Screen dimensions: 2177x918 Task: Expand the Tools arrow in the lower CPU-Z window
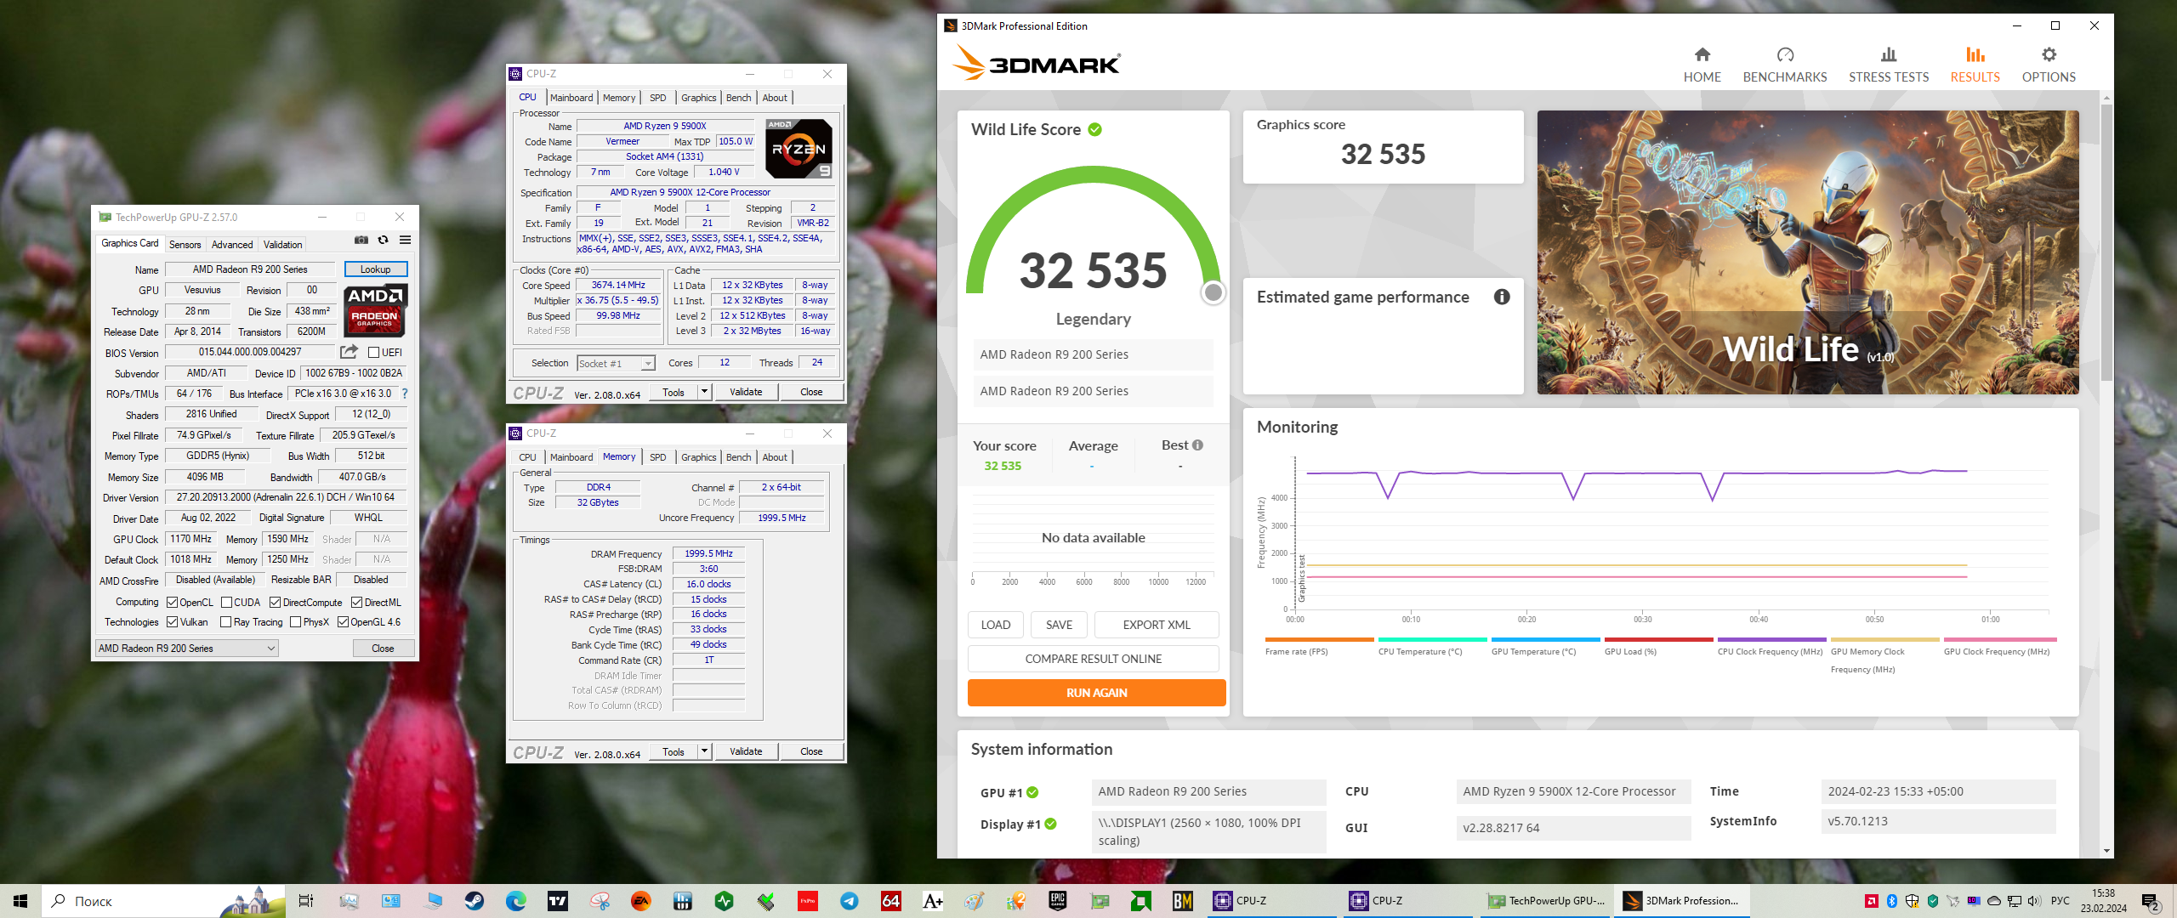(704, 751)
